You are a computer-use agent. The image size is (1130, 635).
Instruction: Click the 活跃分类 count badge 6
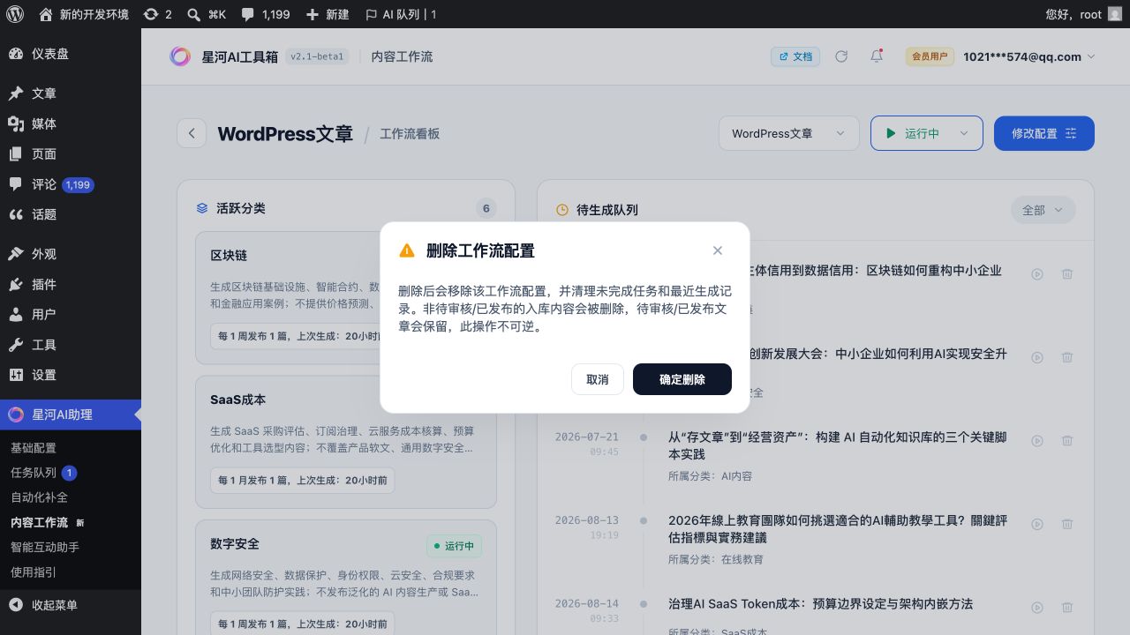coord(486,209)
